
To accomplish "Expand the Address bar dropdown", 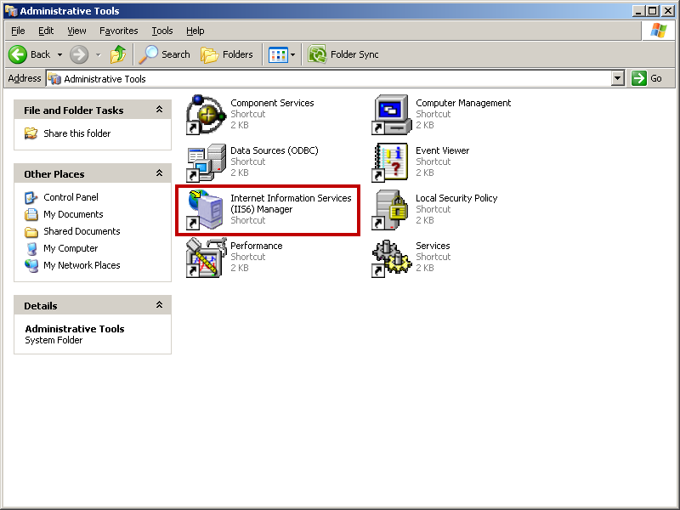I will (618, 78).
